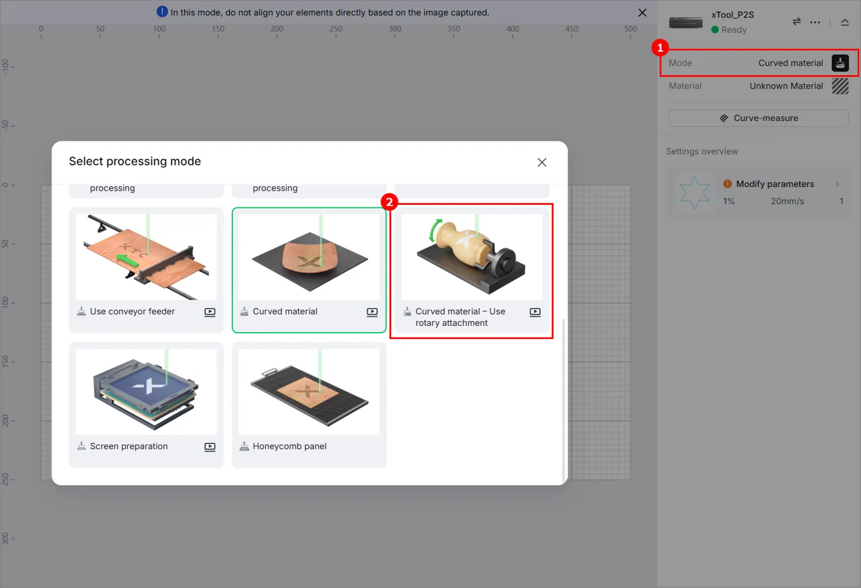Click the Select processing mode title
Image resolution: width=861 pixels, height=588 pixels.
pos(135,161)
